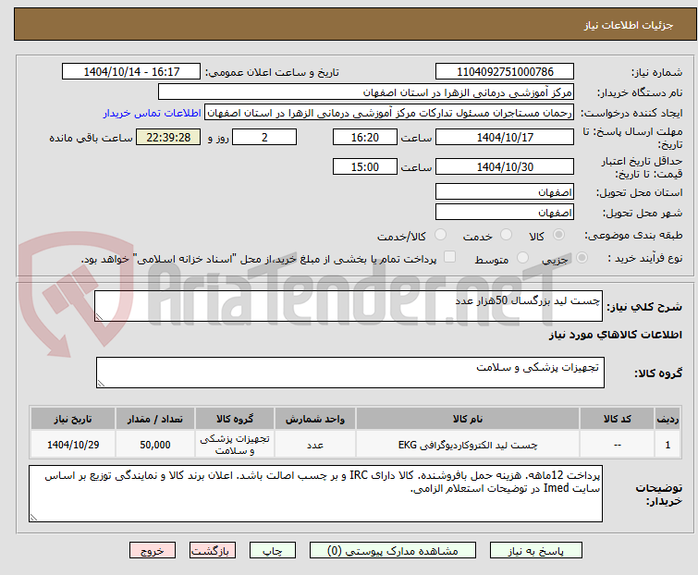The width and height of the screenshot is (698, 575).
Task: Select the کالا radio button
Action: coord(558,235)
